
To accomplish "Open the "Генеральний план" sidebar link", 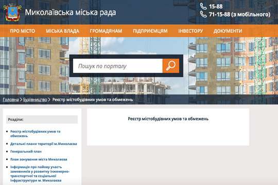I will 26,152.
